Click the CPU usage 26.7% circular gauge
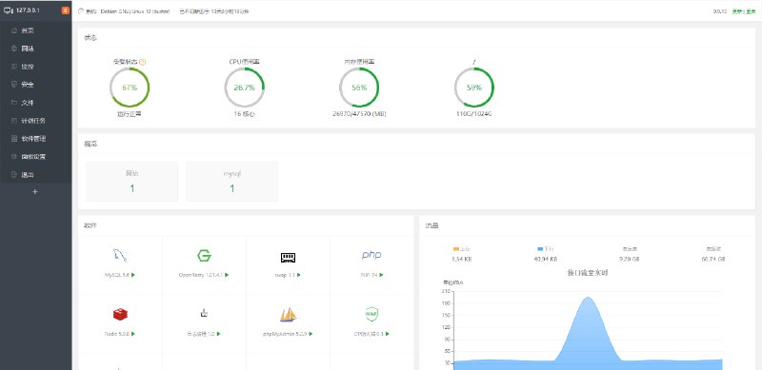This screenshot has height=370, width=762. tap(245, 88)
